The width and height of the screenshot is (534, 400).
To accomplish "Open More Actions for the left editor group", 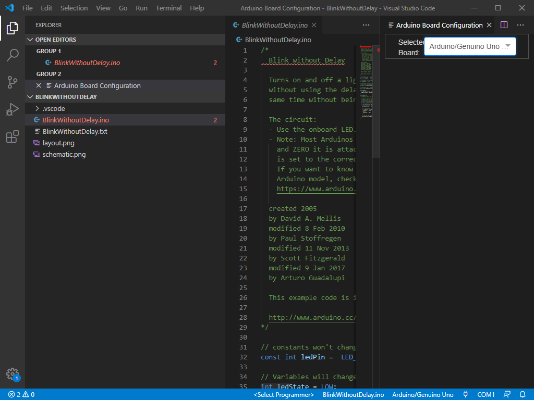I will (366, 25).
